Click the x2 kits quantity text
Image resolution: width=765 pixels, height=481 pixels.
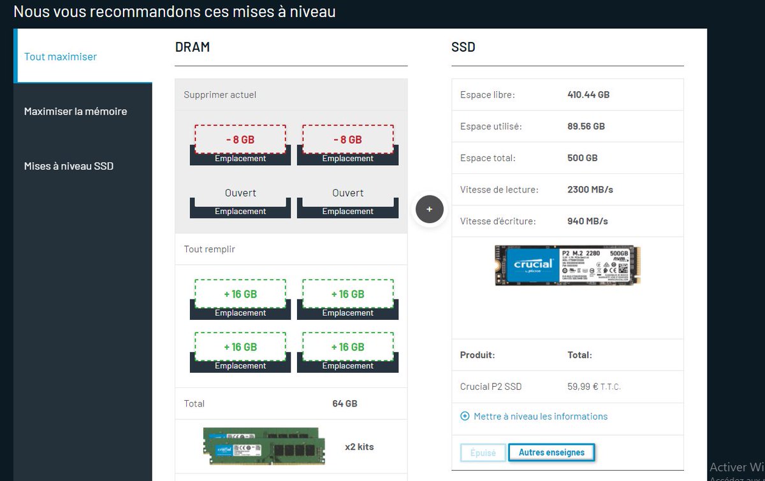(360, 447)
